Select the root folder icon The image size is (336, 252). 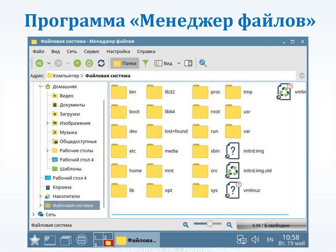click(x=200, y=112)
